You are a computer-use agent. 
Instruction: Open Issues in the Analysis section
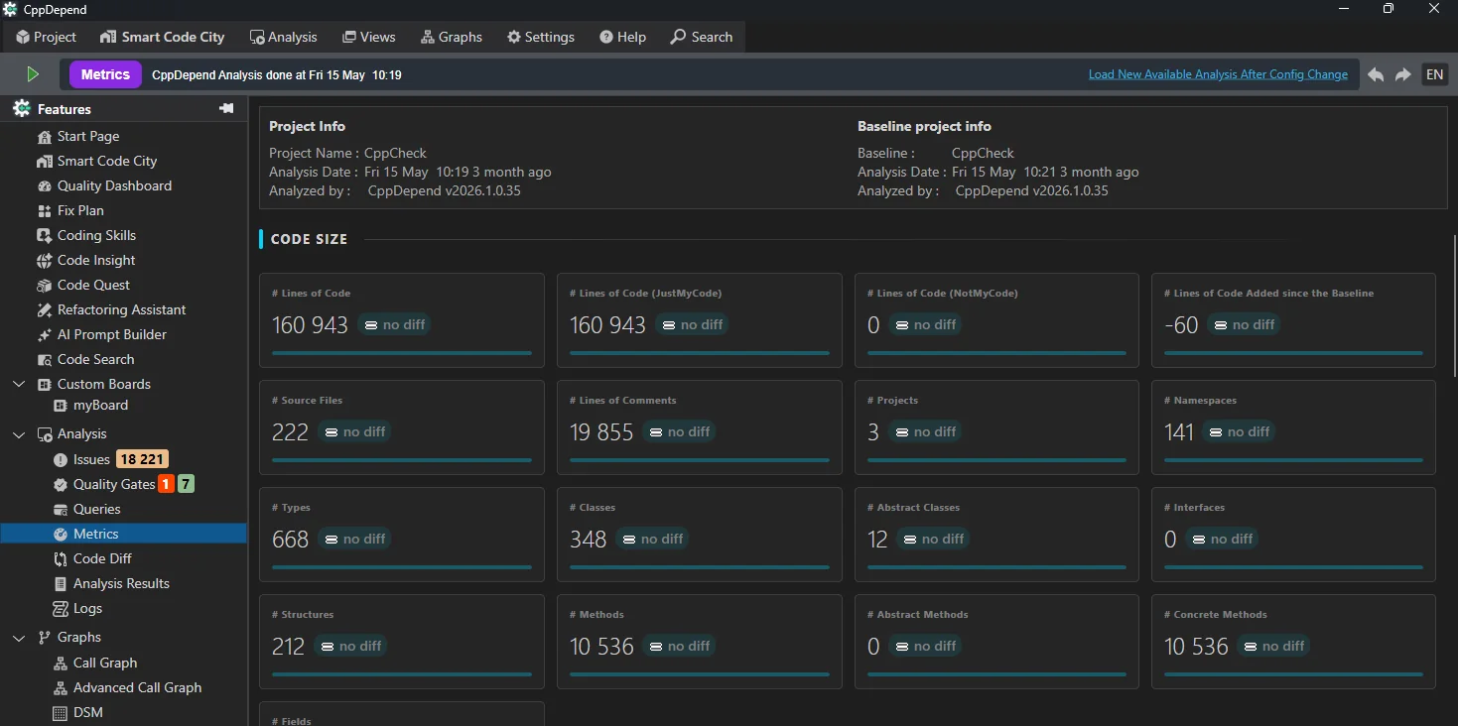[91, 459]
